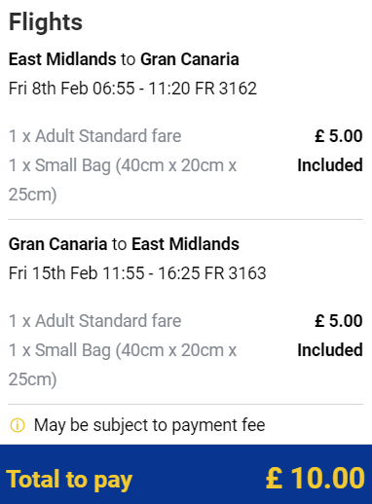
Task: Select Fri 8th Feb flight FR 3162
Action: 132,89
